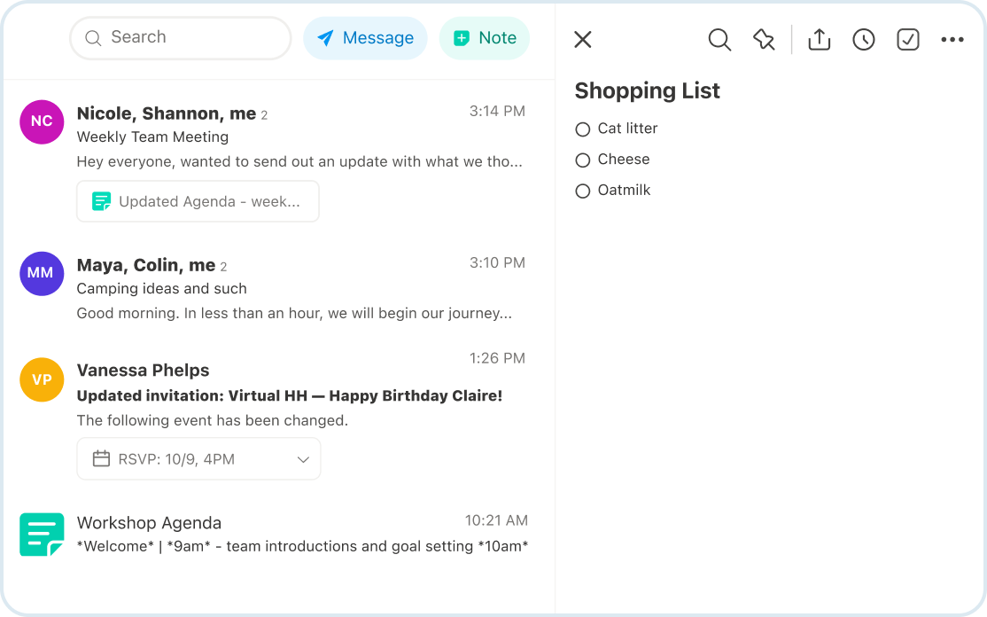
Task: Tick the Oatmilk checkbox
Action: 583,191
